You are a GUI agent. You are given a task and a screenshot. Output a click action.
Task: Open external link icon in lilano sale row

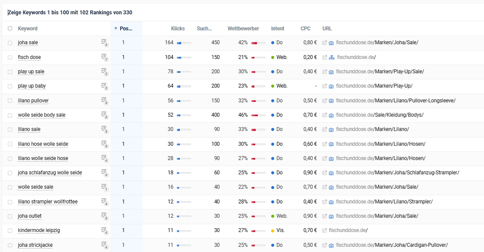point(325,129)
